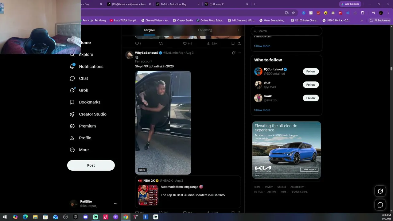Viewport: 393px width, 221px height.
Task: Click the page vertical scrollbar thumb
Action: (391, 69)
